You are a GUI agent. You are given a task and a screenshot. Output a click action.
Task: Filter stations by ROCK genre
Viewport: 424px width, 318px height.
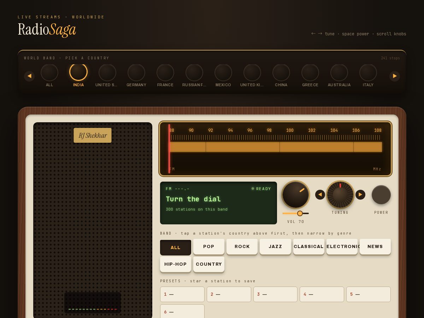point(242,247)
